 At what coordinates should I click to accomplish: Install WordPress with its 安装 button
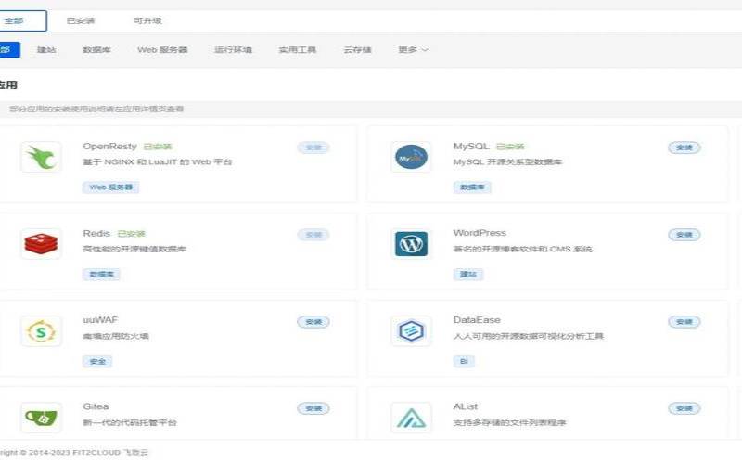pos(684,235)
